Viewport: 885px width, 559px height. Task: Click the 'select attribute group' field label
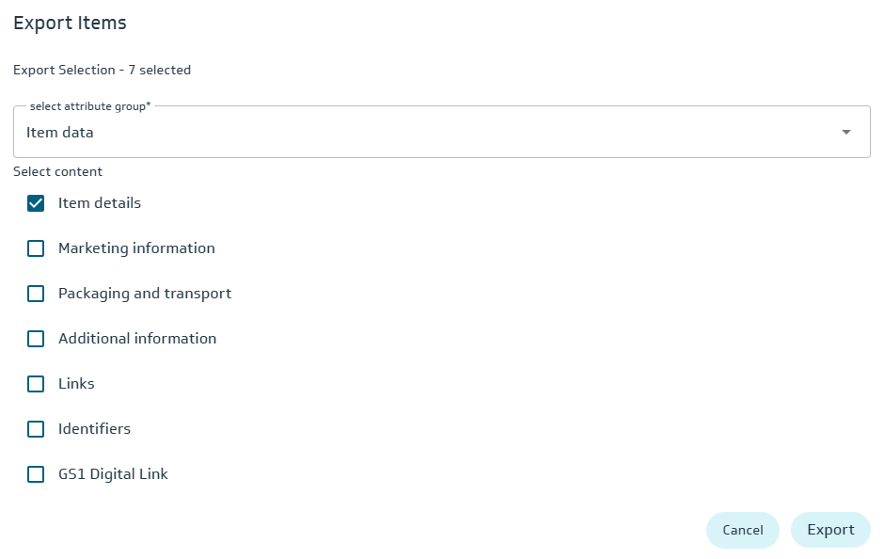point(89,106)
